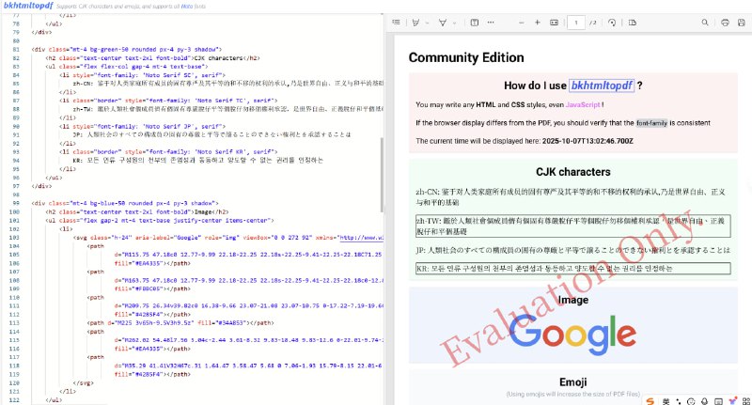Click line 90 Noto Serif JP style
Screen dimensions: 752x405
pyautogui.click(x=143, y=127)
